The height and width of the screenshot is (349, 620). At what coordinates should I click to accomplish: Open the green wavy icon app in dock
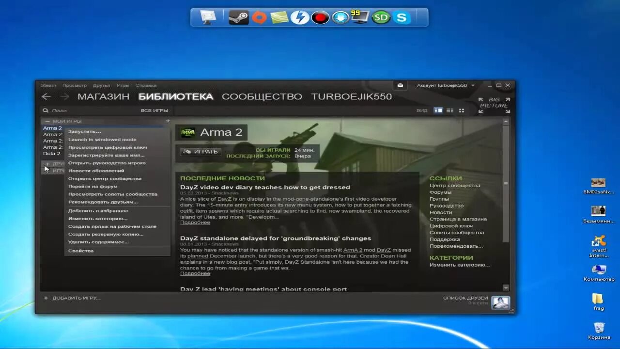279,18
